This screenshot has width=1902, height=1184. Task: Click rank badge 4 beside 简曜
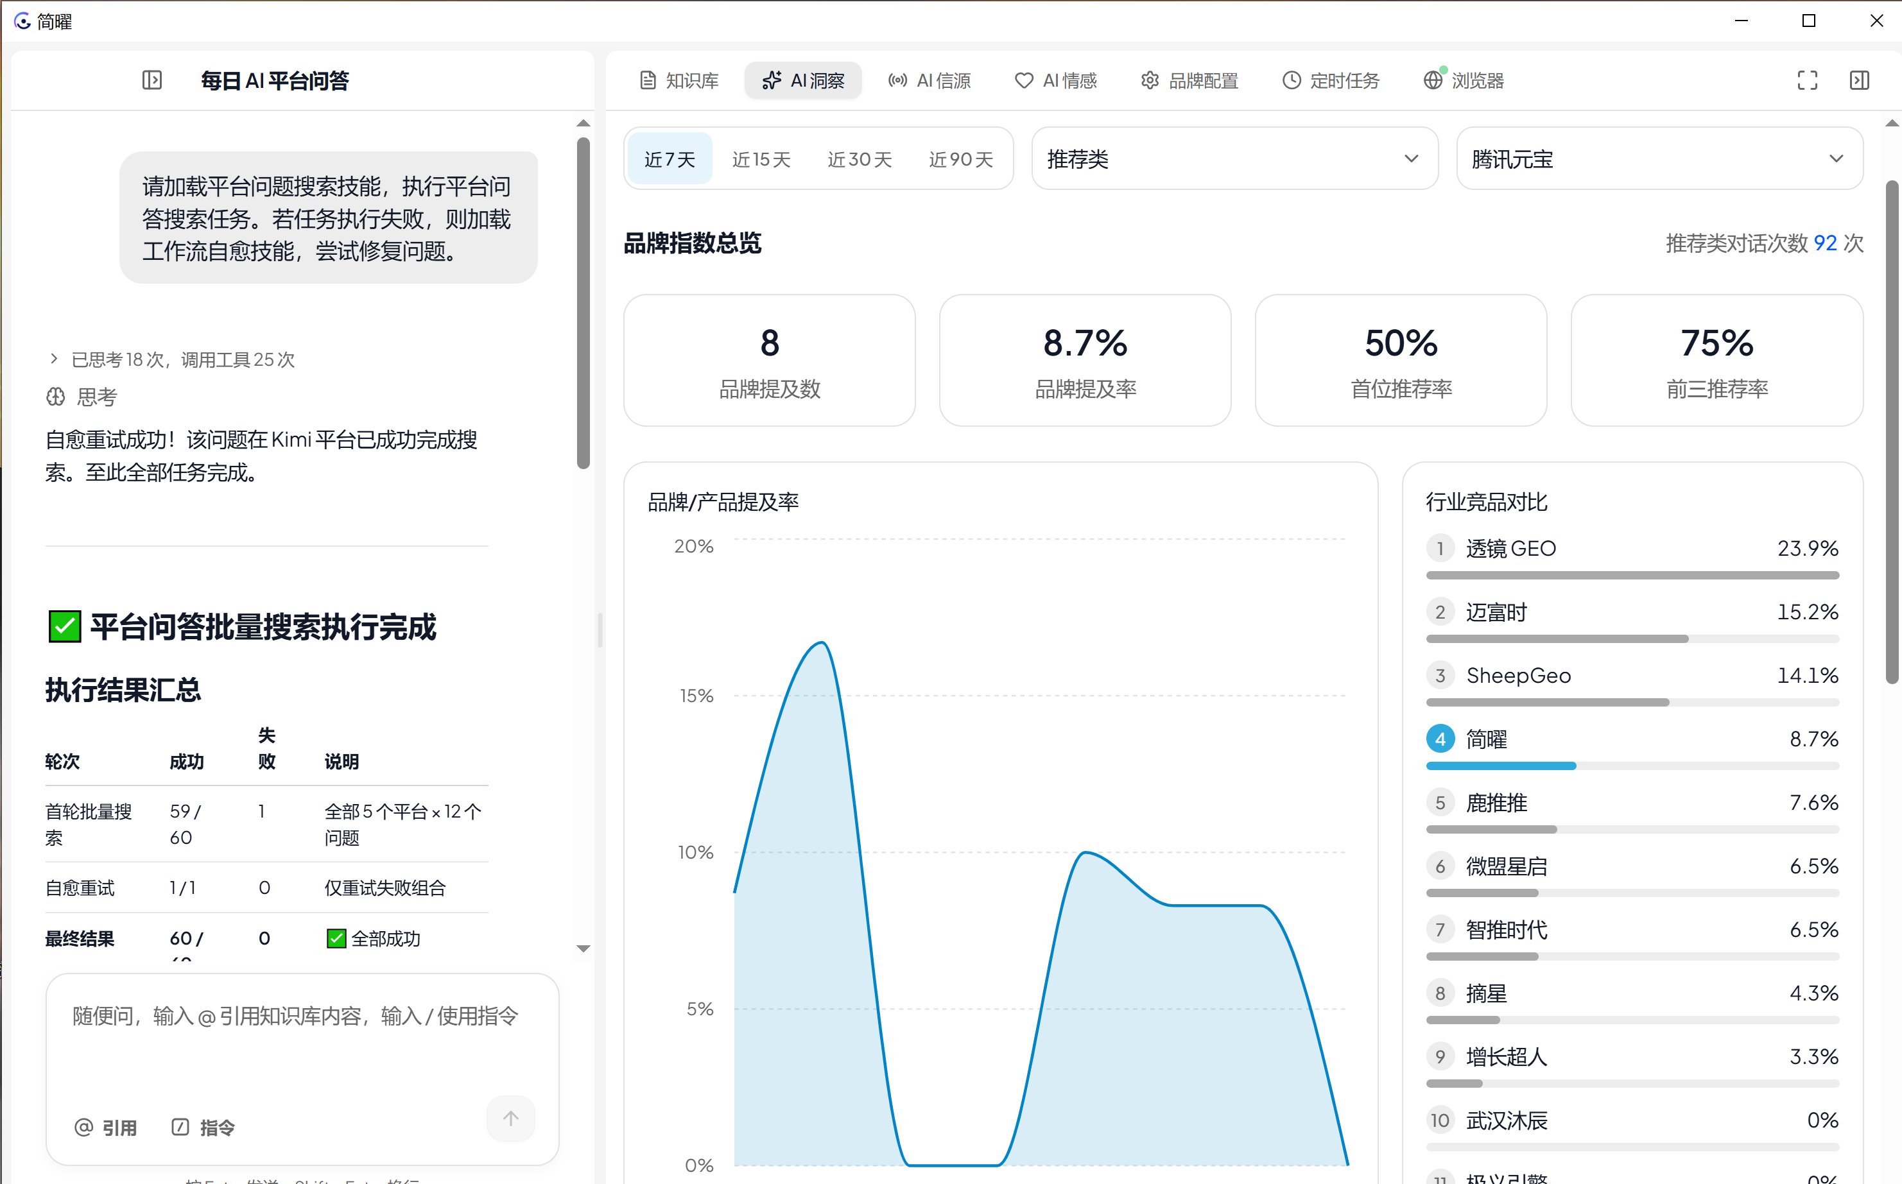[1440, 739]
